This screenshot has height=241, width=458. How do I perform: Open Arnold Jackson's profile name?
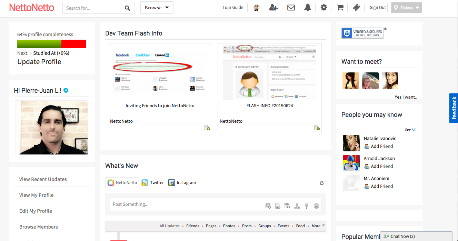379,158
